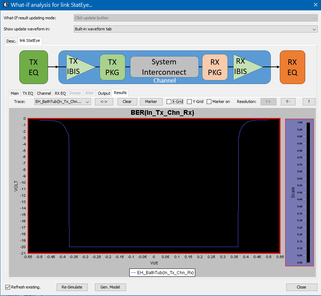Image resolution: width=321 pixels, height=296 pixels.
Task: Click the Scale color bar
Action: tap(308, 192)
